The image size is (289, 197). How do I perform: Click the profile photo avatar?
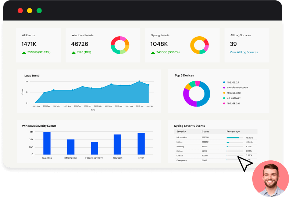pyautogui.click(x=270, y=178)
